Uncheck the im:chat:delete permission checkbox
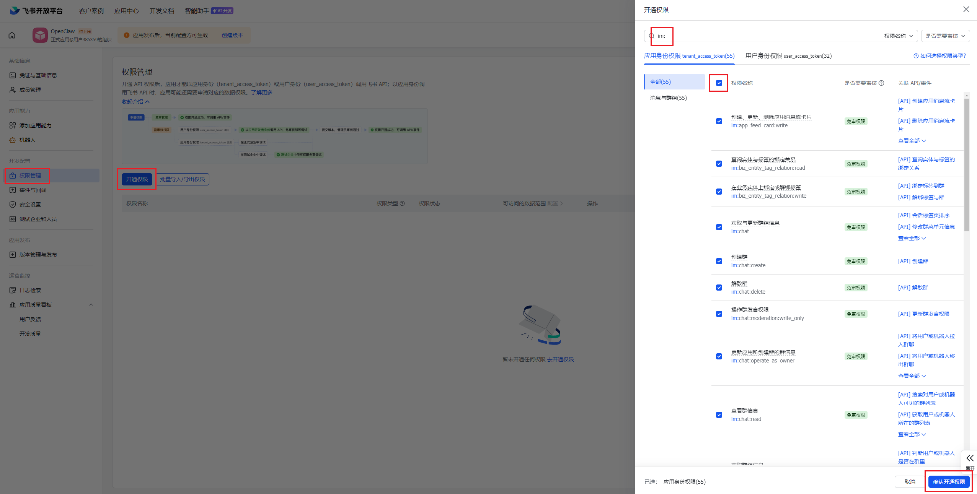977x494 pixels. [x=719, y=288]
